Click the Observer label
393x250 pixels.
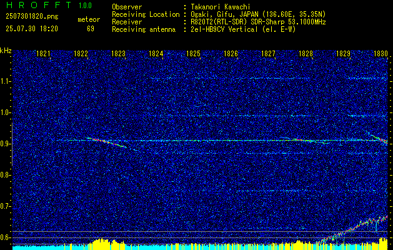[x=127, y=7]
